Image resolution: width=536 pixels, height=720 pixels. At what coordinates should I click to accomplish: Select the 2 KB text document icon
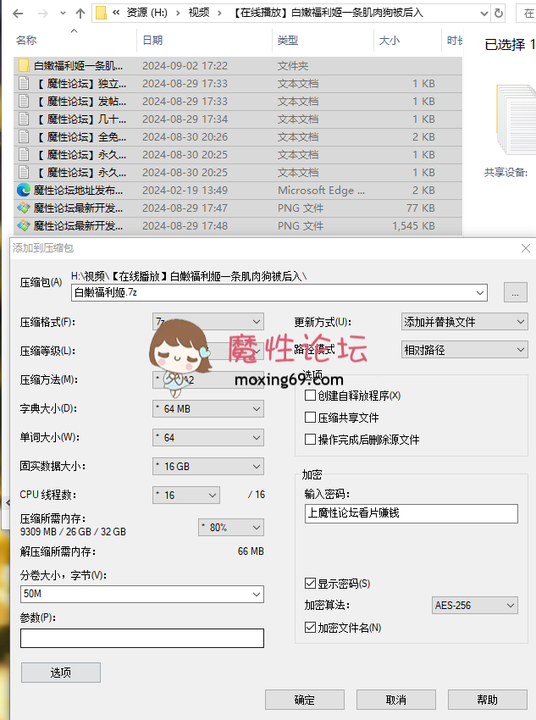point(24,137)
